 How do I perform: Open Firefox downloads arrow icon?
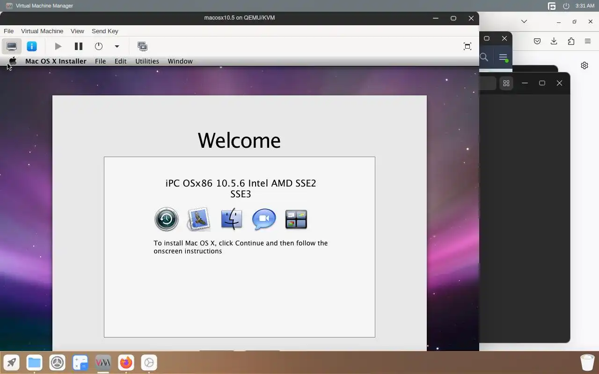pyautogui.click(x=554, y=41)
